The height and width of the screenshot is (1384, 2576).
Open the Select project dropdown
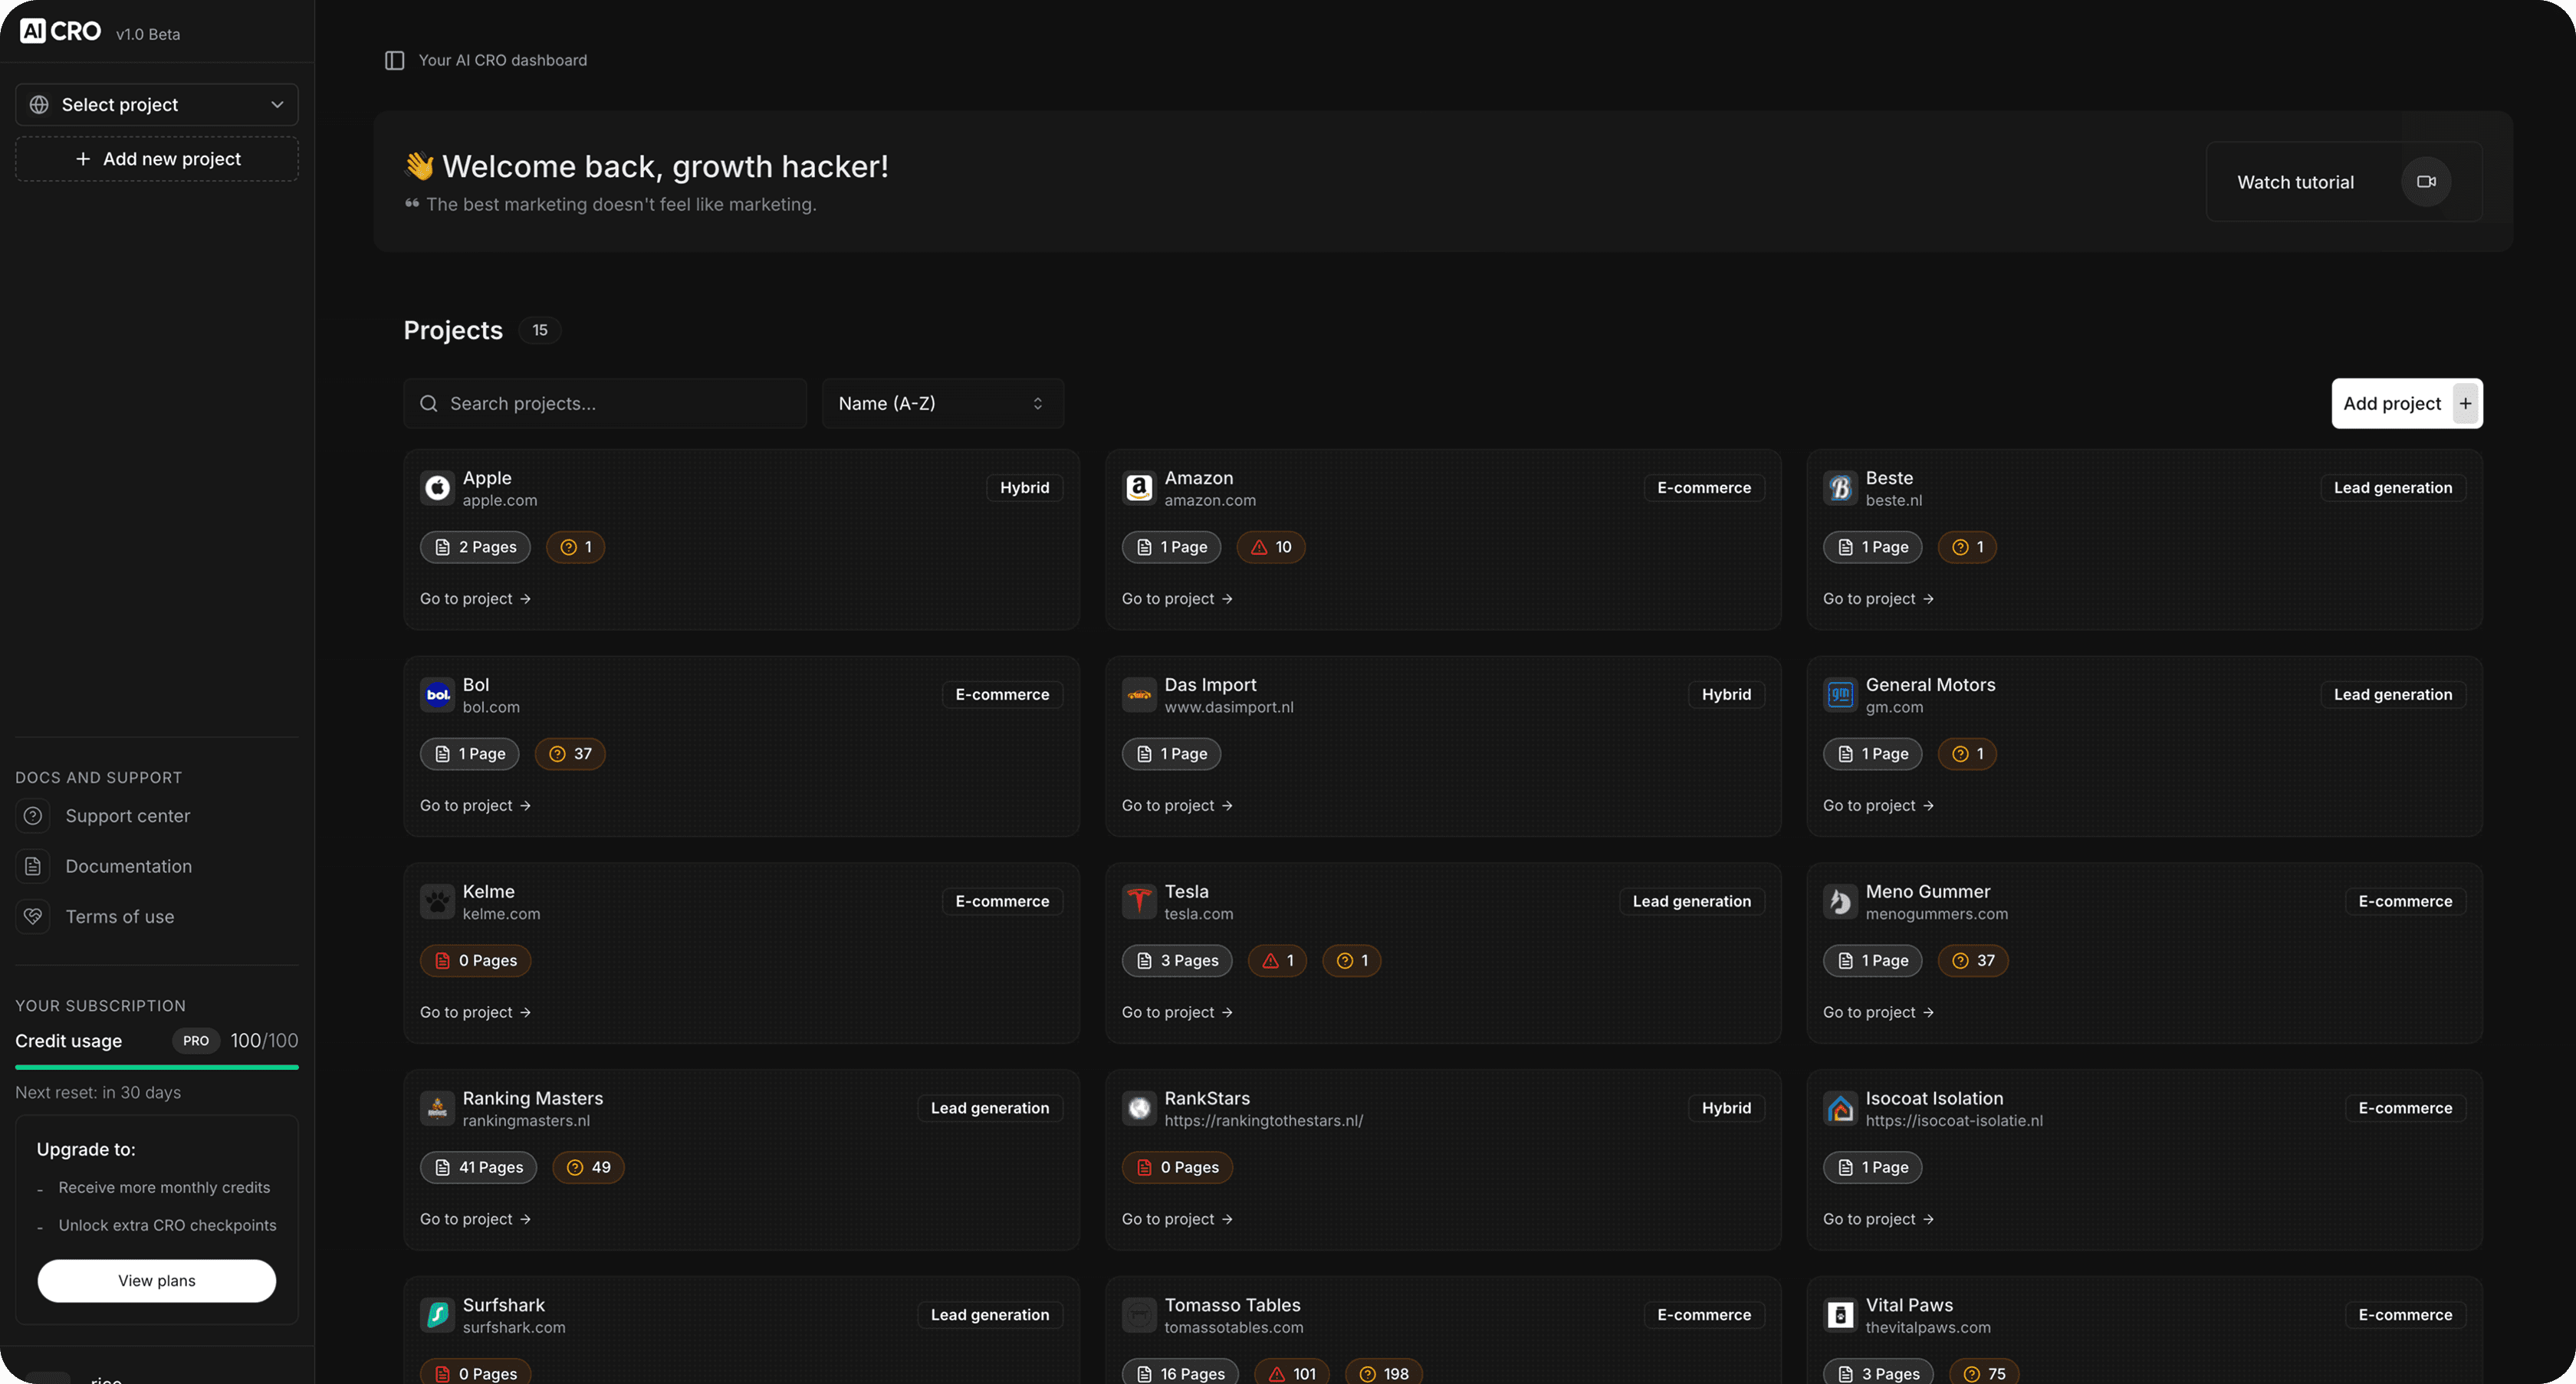pos(156,104)
